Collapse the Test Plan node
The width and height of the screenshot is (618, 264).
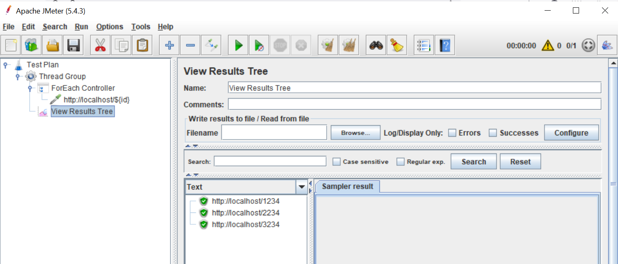[x=6, y=65]
